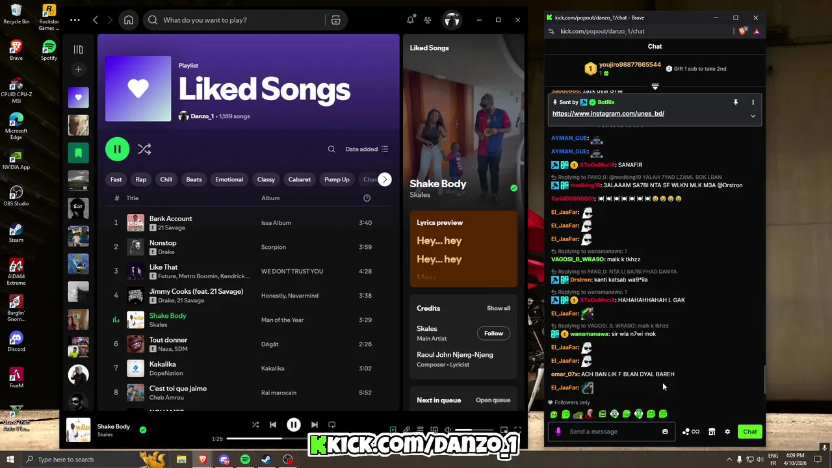Screen dimensions: 832x468
Task: Open Liked Songs heart tile in sidebar
Action: [78, 97]
